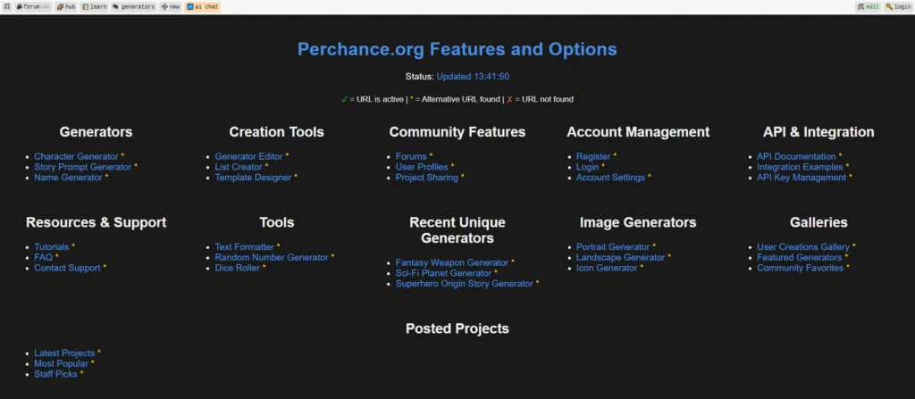Image resolution: width=915 pixels, height=399 pixels.
Task: Click the Posted Projects heading
Action: (457, 328)
